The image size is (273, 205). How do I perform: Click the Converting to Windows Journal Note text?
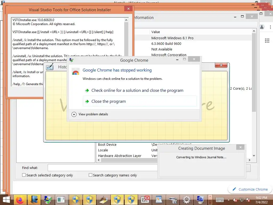tap(201, 157)
